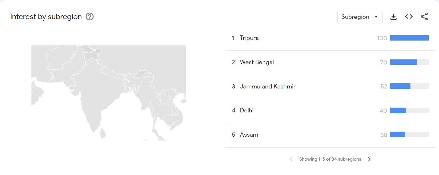
Task: Open Assam subregion entry
Action: [x=249, y=135]
